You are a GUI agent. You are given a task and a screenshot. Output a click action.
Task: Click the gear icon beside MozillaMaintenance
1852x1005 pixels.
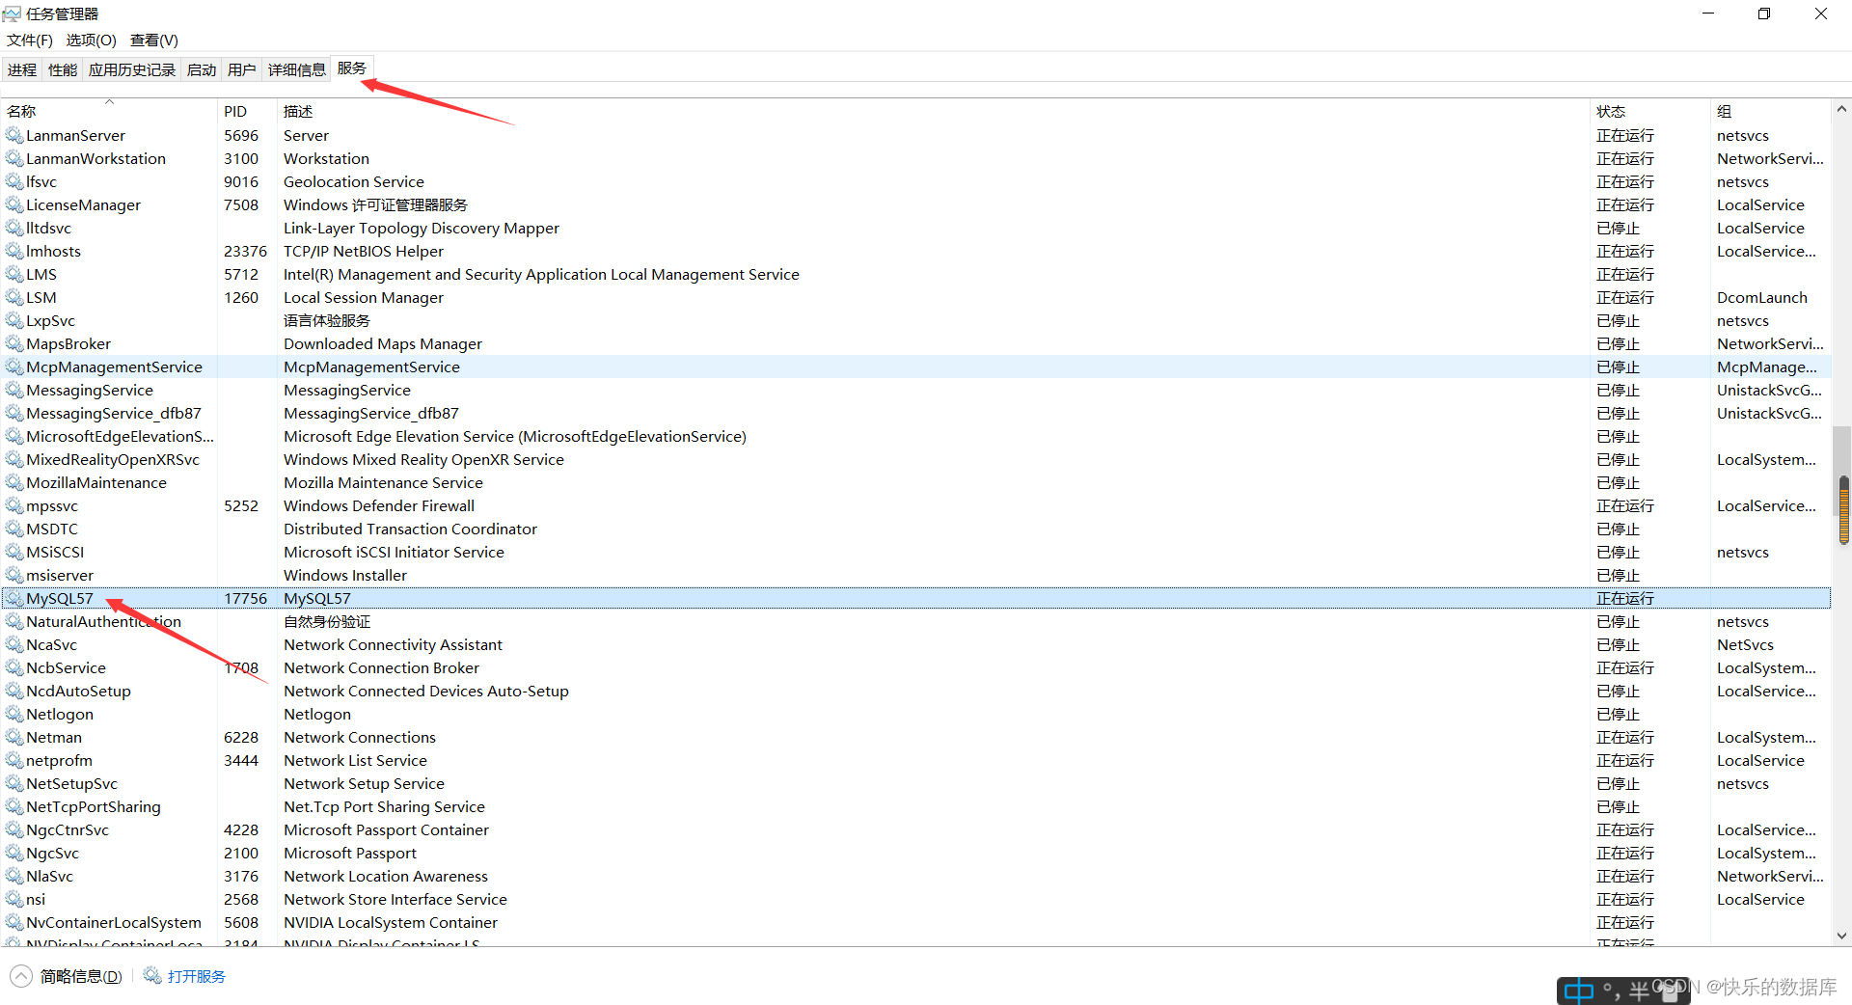coord(14,482)
